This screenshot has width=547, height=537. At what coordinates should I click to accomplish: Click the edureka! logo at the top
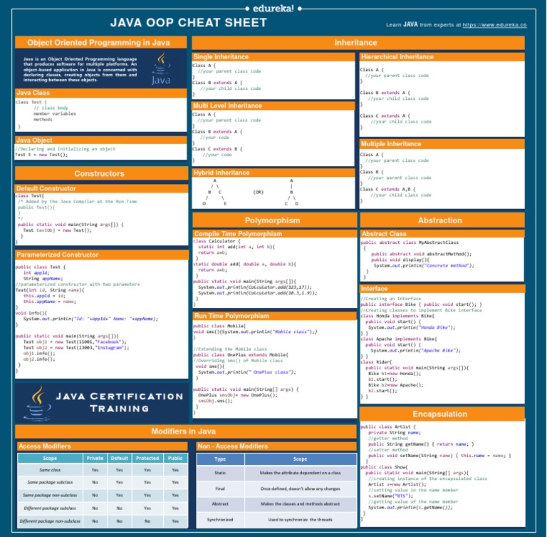tap(273, 9)
